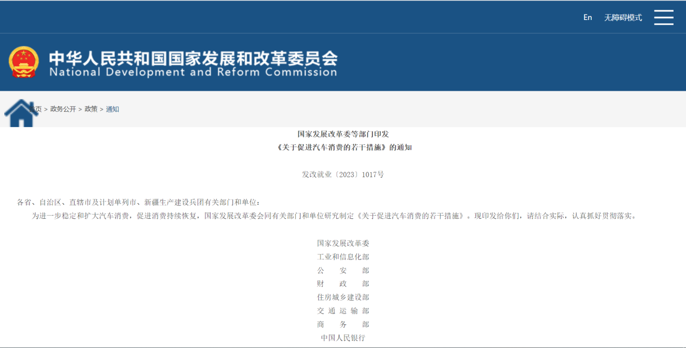The width and height of the screenshot is (686, 348).
Task: Click the National Development and Reform Commission text
Action: tap(193, 72)
